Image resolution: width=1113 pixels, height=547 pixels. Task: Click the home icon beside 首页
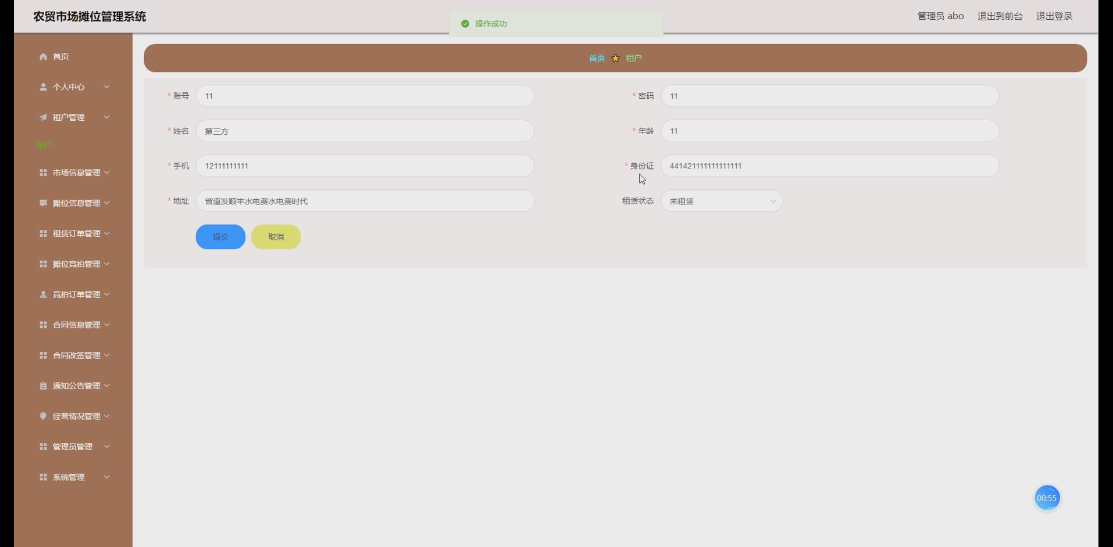pos(43,56)
